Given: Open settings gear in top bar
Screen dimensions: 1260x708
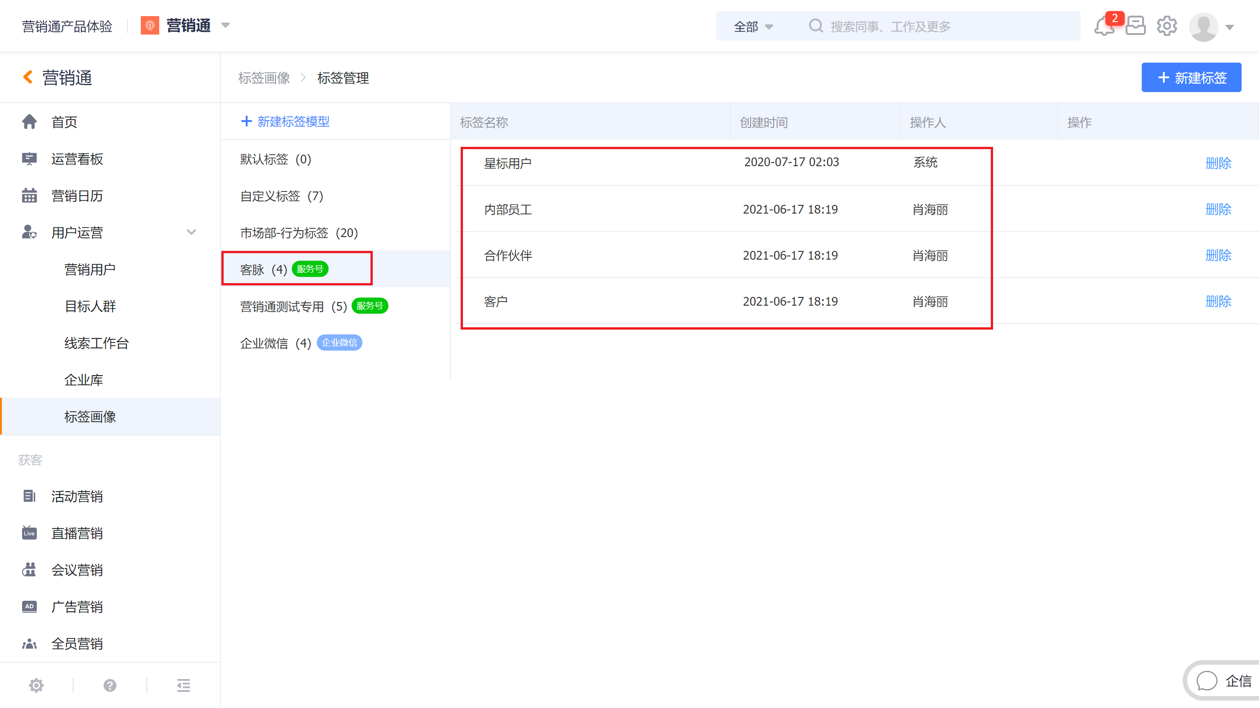Looking at the screenshot, I should pos(1167,26).
